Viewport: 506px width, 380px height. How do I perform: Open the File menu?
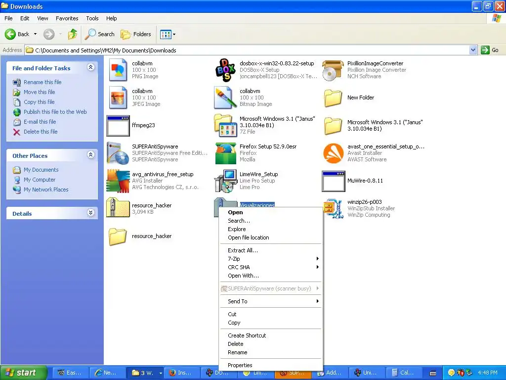8,18
